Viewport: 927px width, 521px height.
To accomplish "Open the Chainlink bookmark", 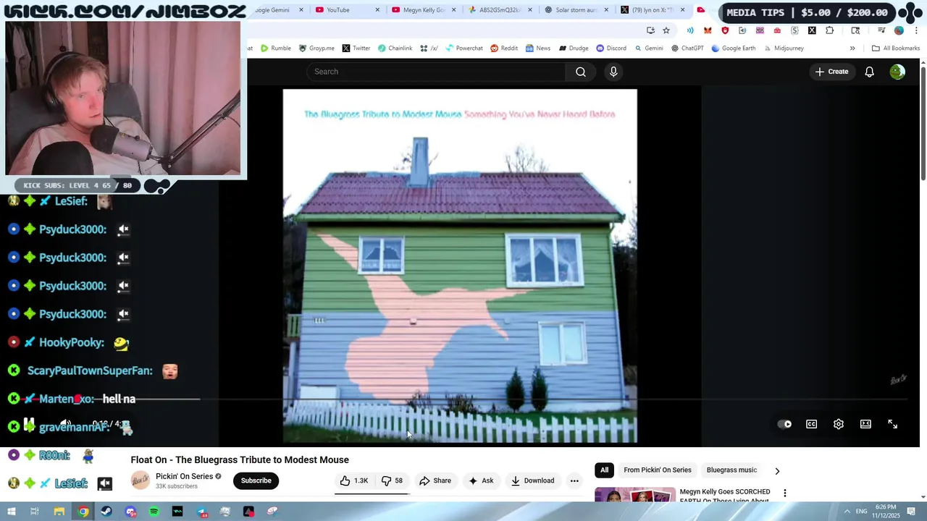I will point(395,48).
